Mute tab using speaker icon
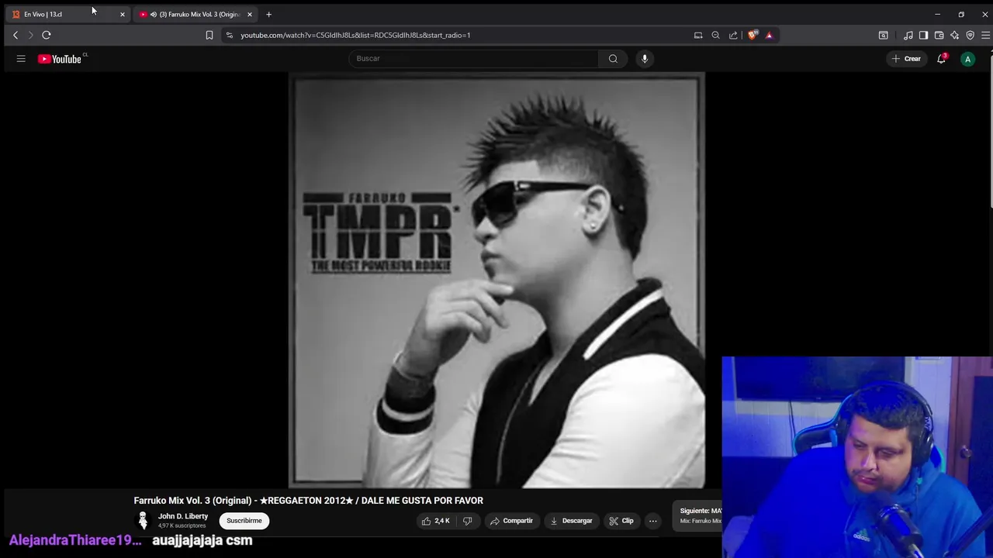 [x=154, y=14]
